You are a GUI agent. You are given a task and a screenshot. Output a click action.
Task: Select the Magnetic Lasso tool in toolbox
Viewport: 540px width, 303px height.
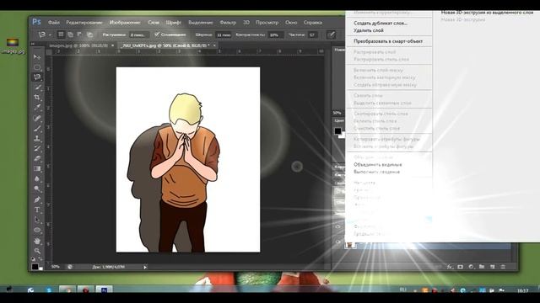click(37, 77)
